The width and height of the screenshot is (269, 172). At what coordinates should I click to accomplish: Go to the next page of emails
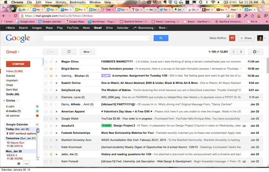pyautogui.click(x=241, y=52)
